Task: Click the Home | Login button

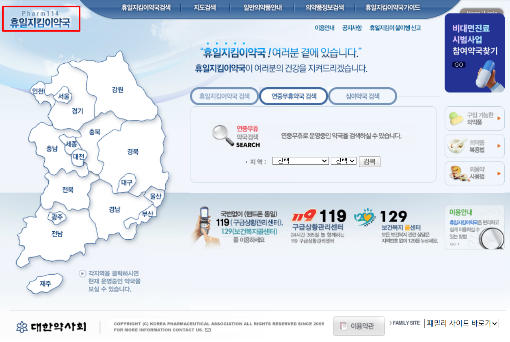Action: (x=482, y=12)
